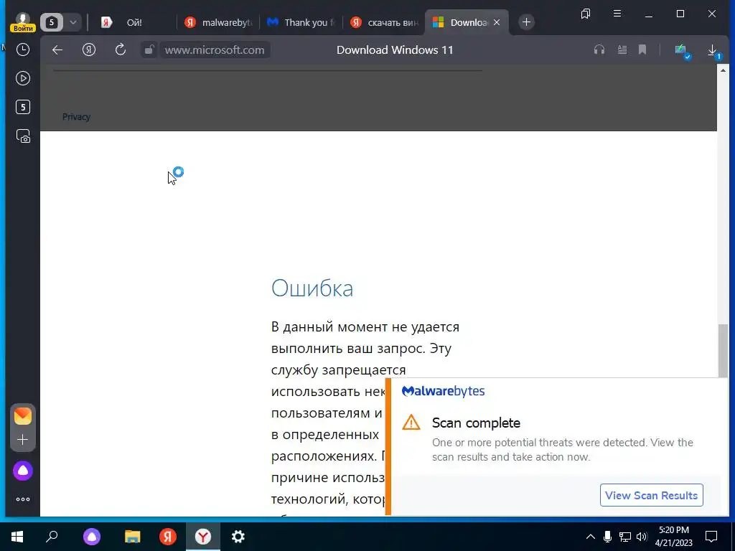Add a sidebar app with plus icon
The height and width of the screenshot is (551, 735).
[x=23, y=440]
